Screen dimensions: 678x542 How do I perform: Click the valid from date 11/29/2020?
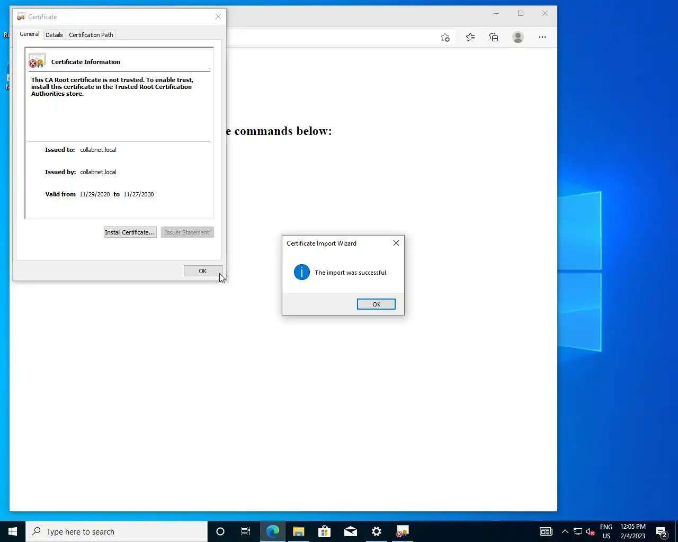(x=95, y=194)
